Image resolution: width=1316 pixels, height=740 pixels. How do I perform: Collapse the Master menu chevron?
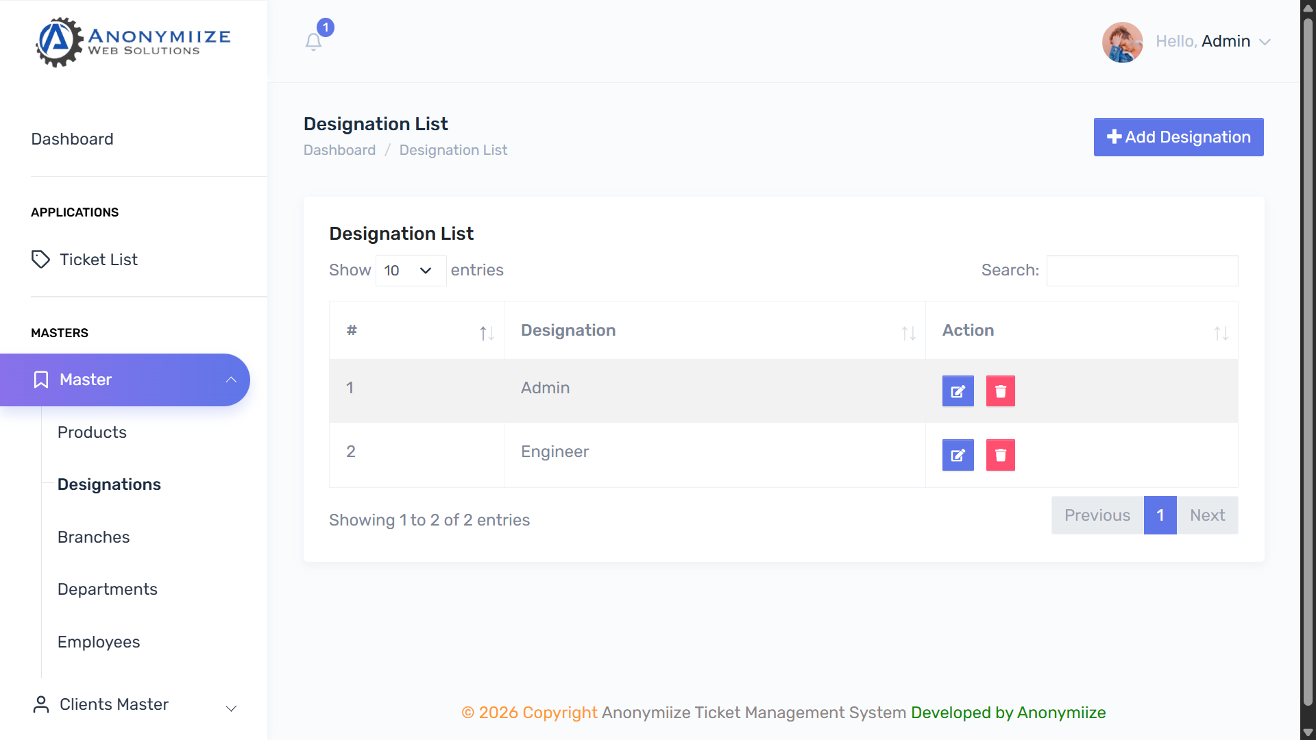231,380
